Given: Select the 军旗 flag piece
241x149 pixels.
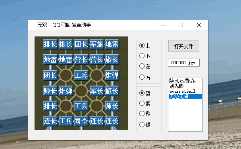Looking at the screenshot, I should tap(96, 44).
